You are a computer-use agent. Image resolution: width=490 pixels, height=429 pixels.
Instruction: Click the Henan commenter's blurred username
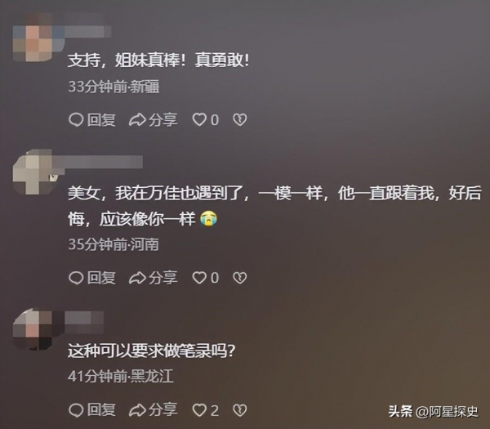(98, 162)
